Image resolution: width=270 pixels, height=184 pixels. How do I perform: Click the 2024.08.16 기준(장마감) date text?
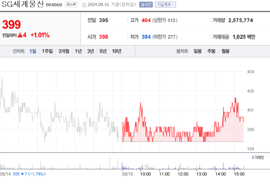tap(112, 5)
